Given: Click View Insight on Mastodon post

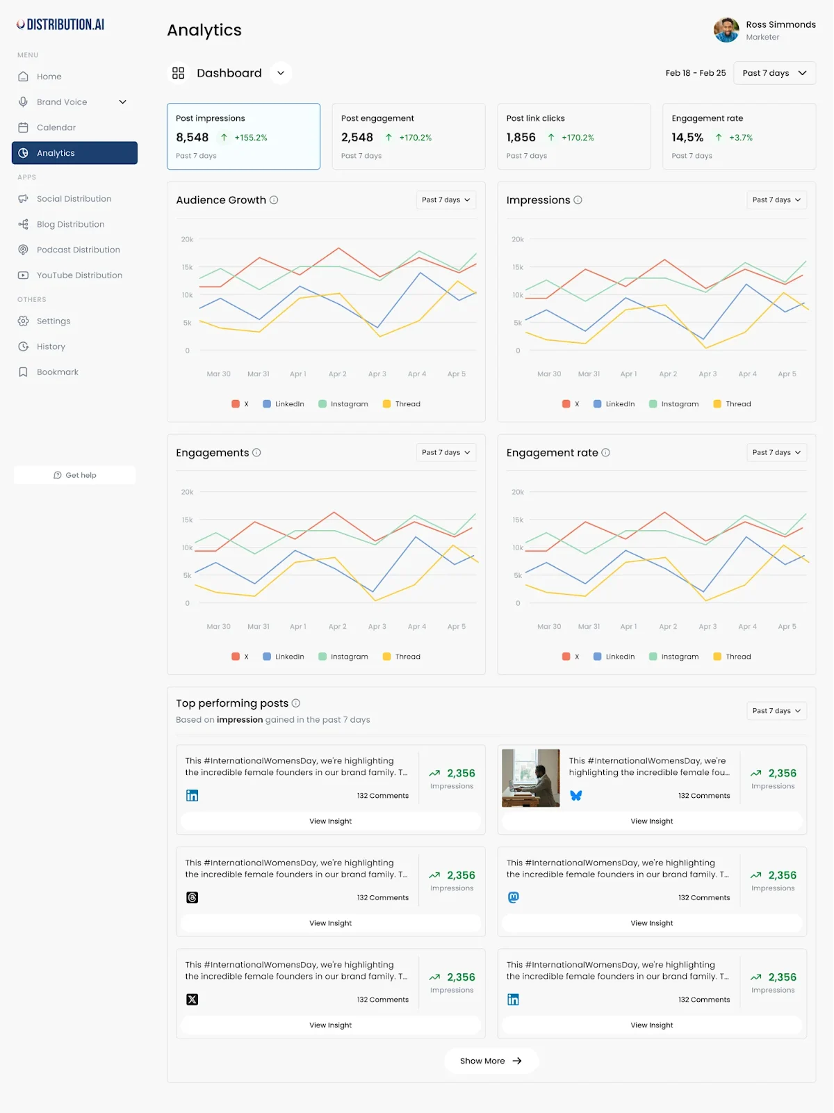Looking at the screenshot, I should [x=652, y=923].
